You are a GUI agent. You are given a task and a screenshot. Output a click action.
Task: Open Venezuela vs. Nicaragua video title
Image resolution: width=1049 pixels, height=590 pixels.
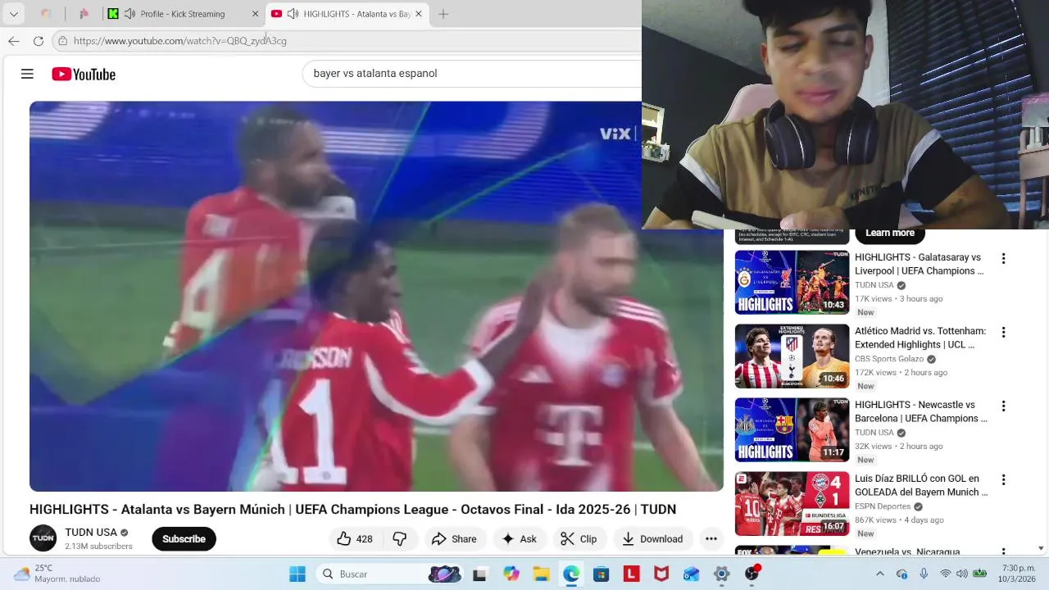tap(907, 551)
